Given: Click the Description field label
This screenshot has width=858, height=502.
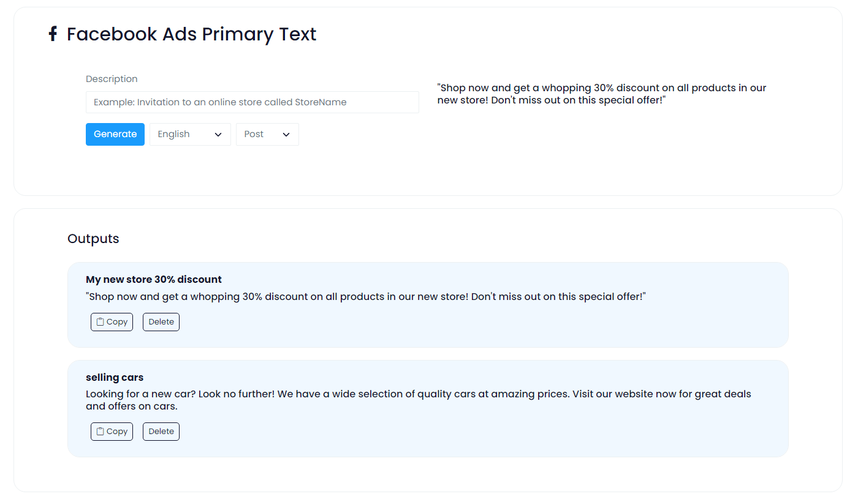Looking at the screenshot, I should click(x=112, y=79).
